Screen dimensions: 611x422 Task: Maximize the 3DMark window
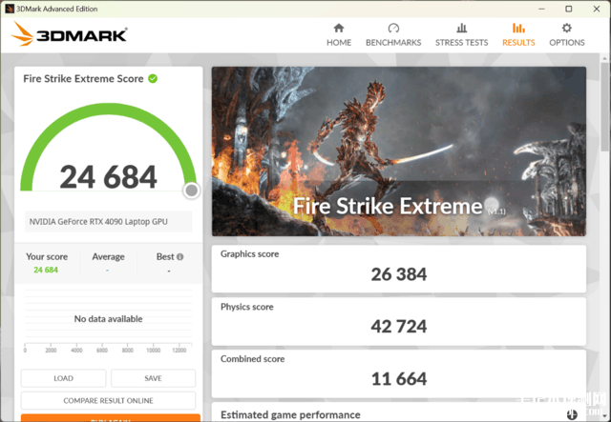pyautogui.click(x=569, y=9)
